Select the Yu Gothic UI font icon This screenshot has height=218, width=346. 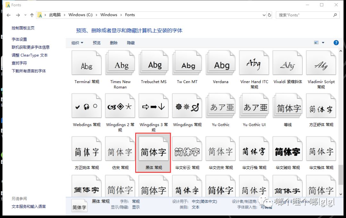pyautogui.click(x=254, y=106)
